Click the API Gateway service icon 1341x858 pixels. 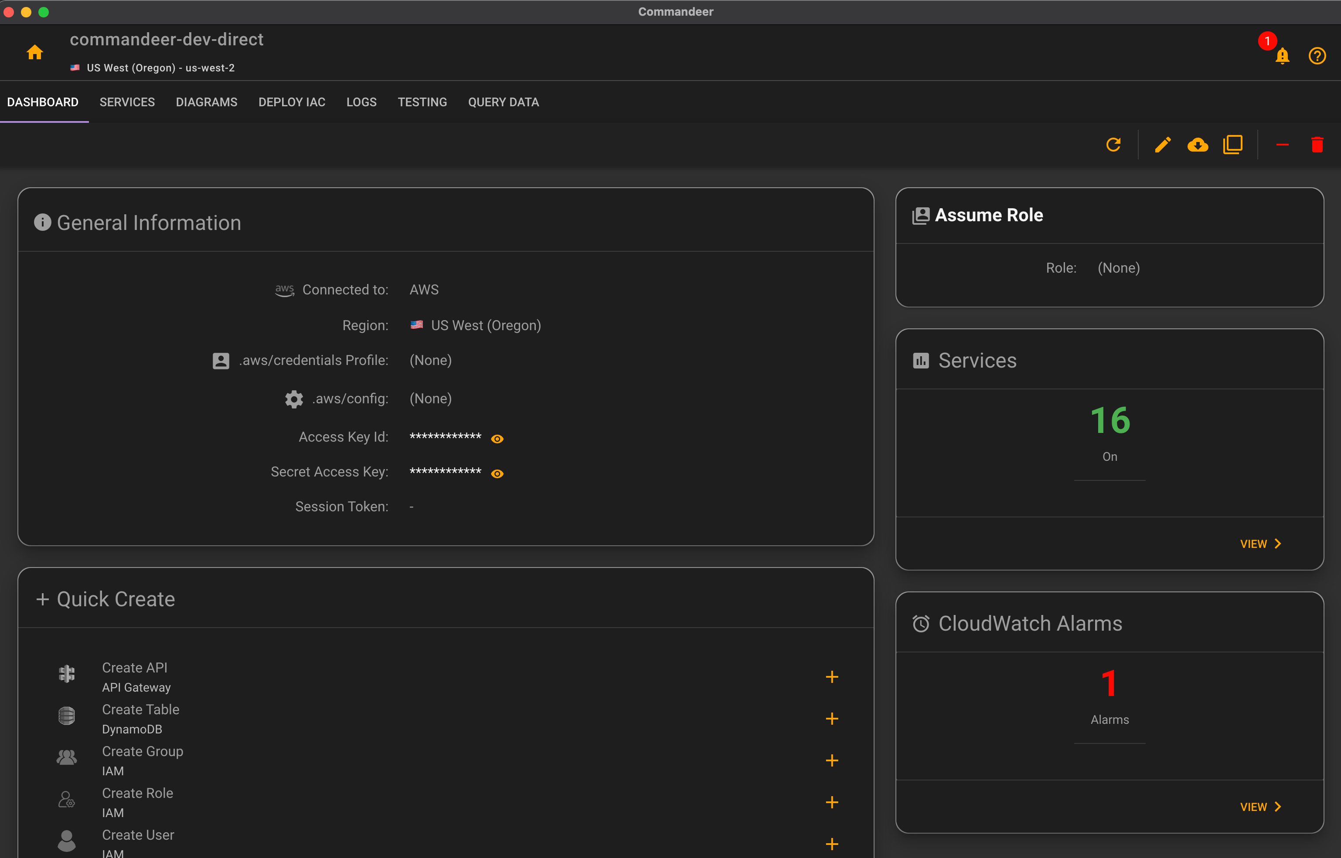coord(67,674)
